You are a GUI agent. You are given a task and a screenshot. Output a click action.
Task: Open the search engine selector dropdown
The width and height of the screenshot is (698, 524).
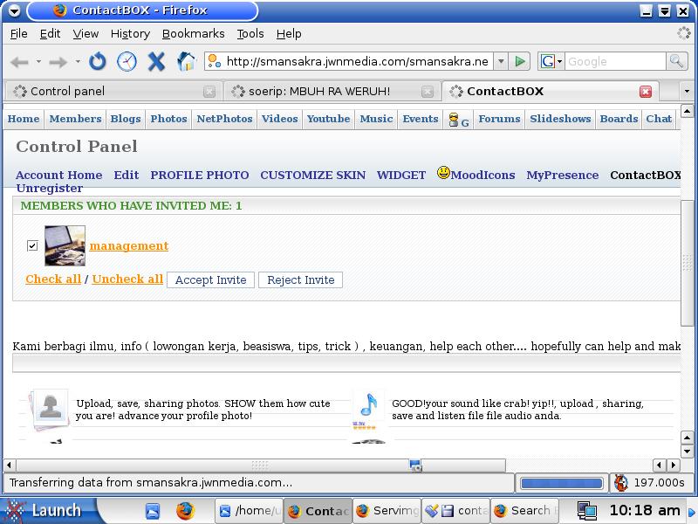pos(551,61)
